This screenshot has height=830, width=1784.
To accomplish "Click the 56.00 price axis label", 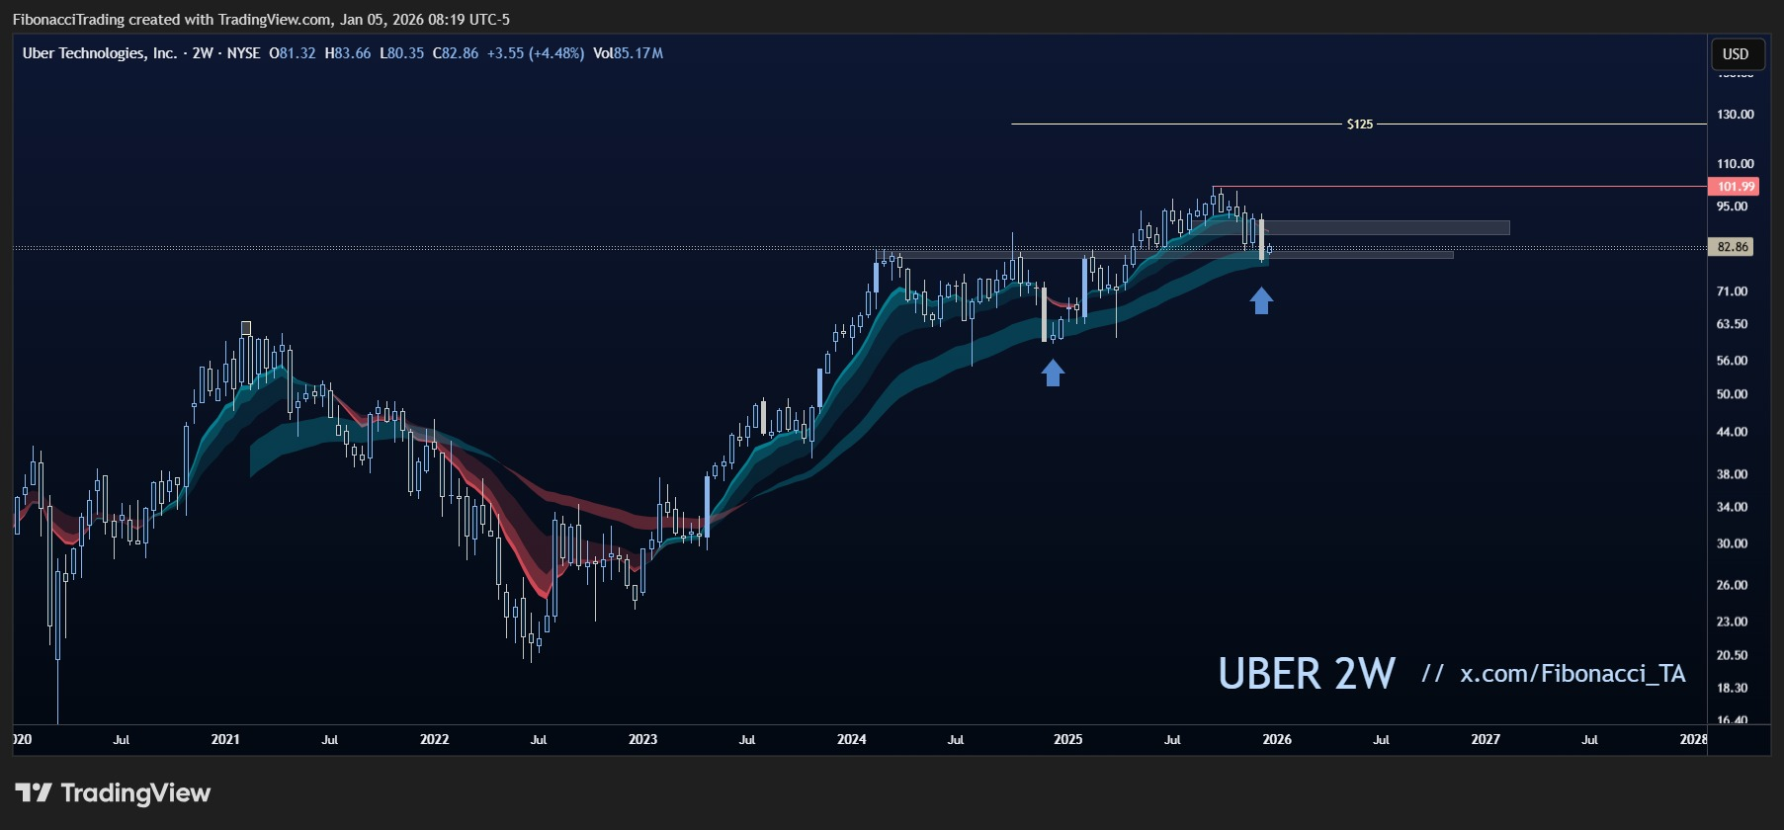I will pyautogui.click(x=1732, y=361).
